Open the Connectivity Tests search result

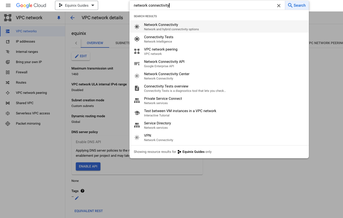coord(219,39)
